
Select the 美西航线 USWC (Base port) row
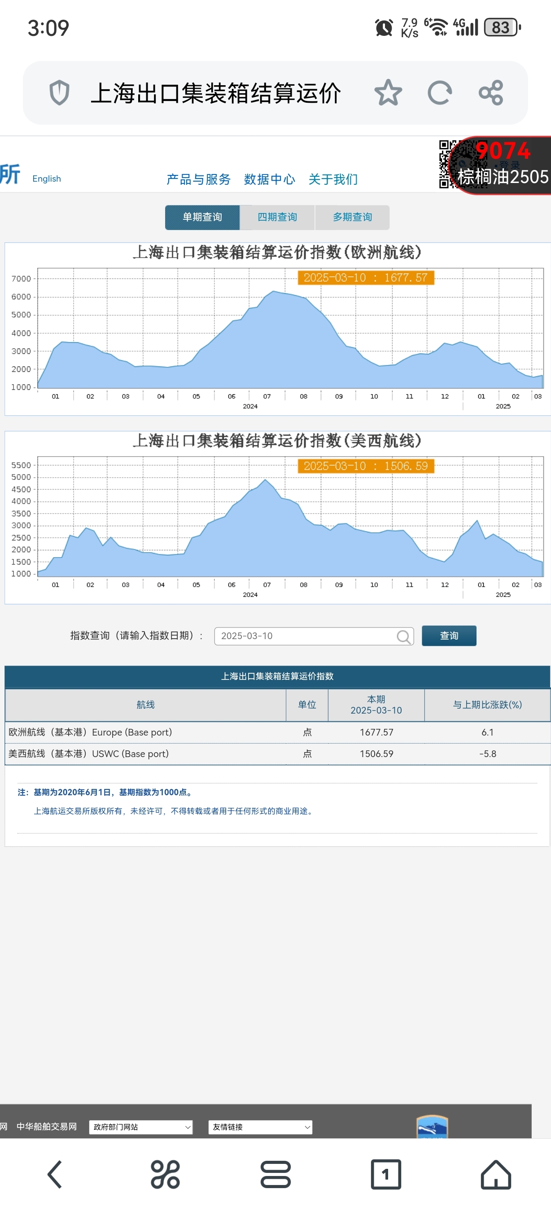(277, 754)
